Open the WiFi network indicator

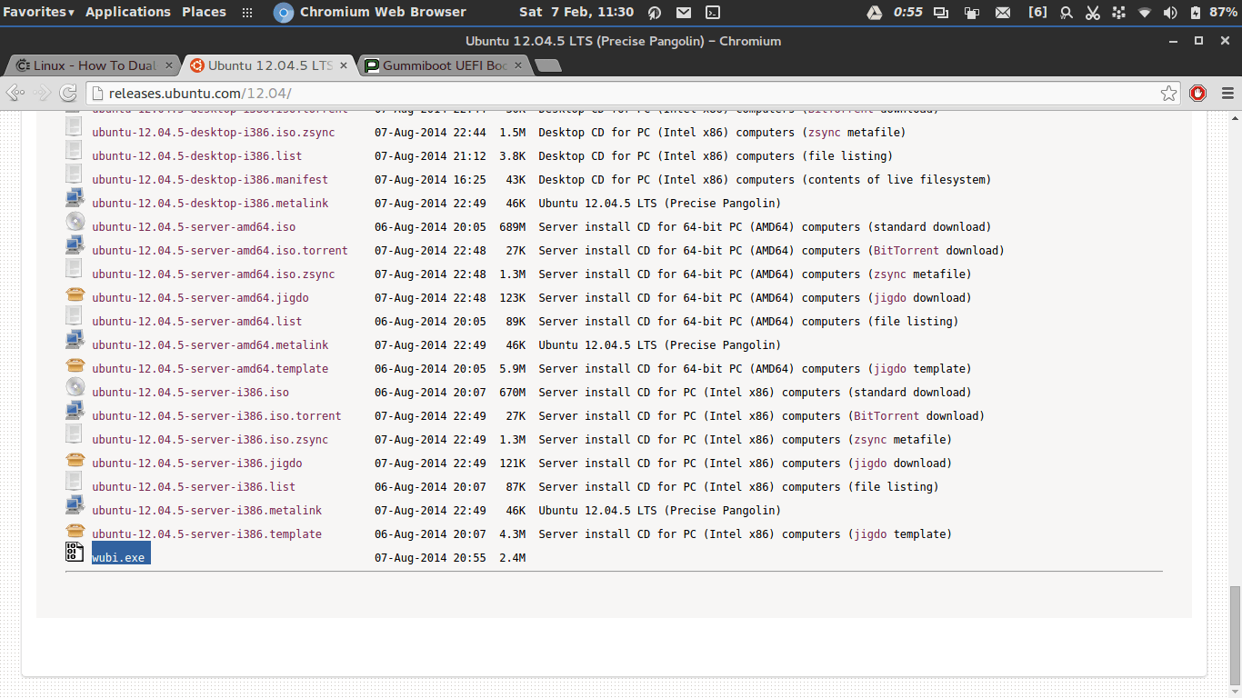[1145, 13]
